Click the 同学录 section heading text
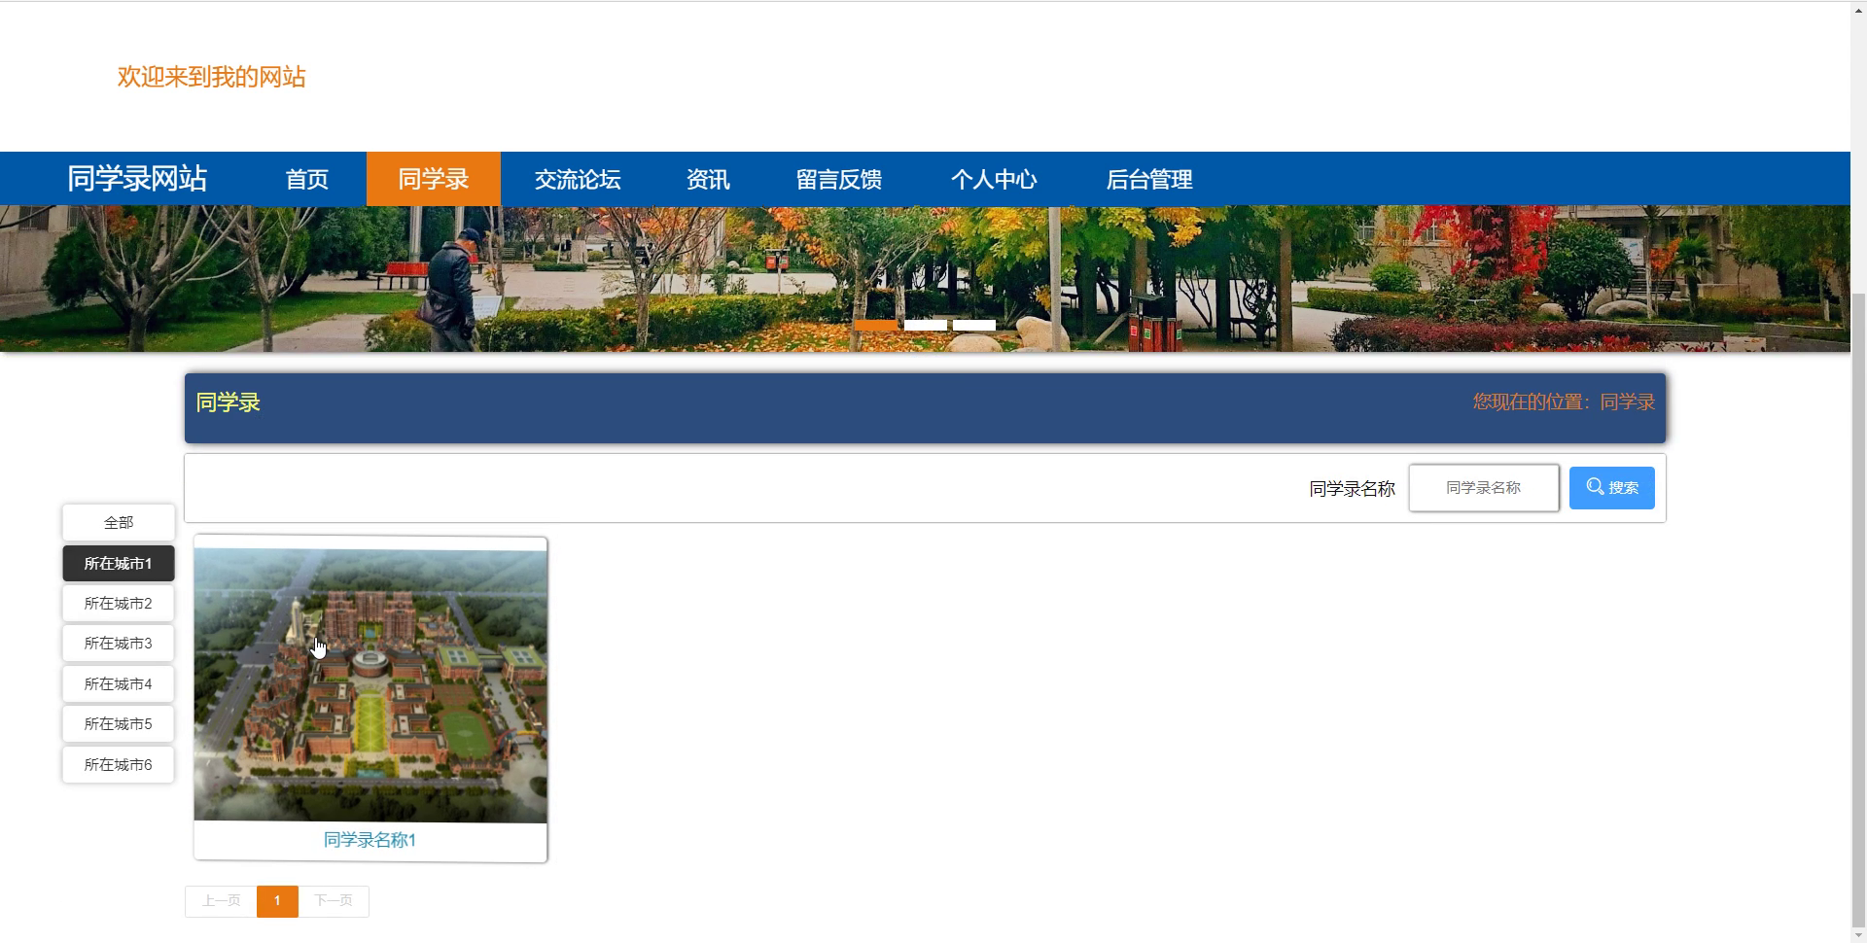This screenshot has height=943, width=1867. [229, 402]
